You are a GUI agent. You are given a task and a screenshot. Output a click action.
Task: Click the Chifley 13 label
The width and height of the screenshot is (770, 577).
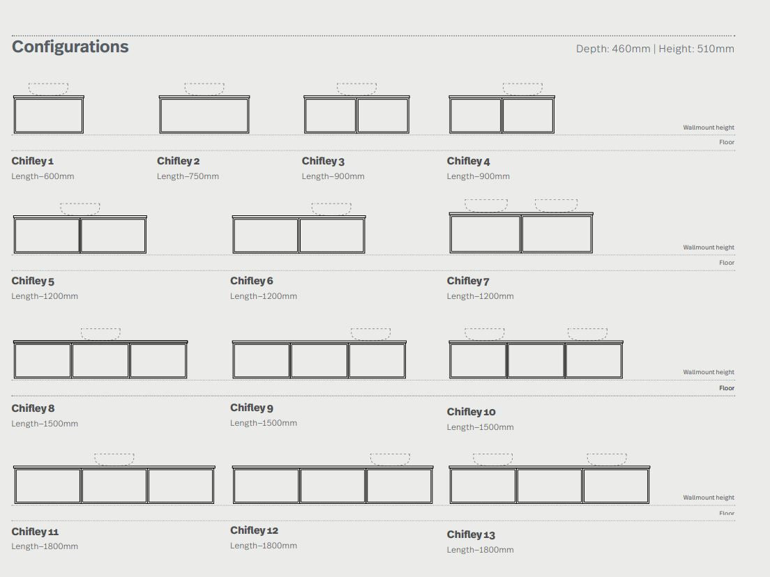tap(471, 534)
